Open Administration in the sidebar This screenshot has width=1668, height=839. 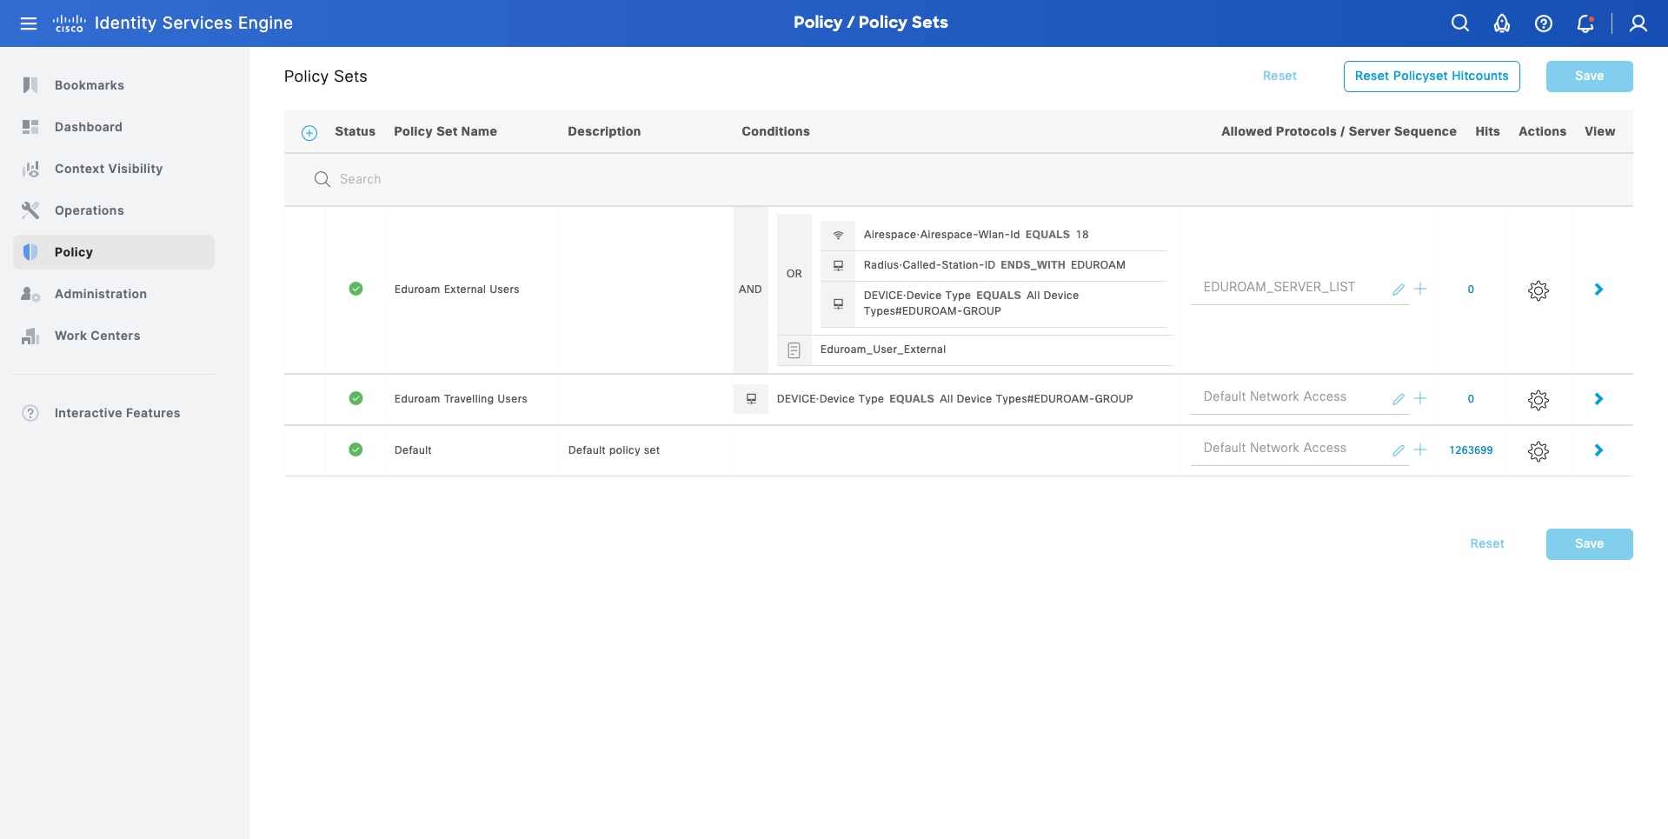[x=100, y=294]
